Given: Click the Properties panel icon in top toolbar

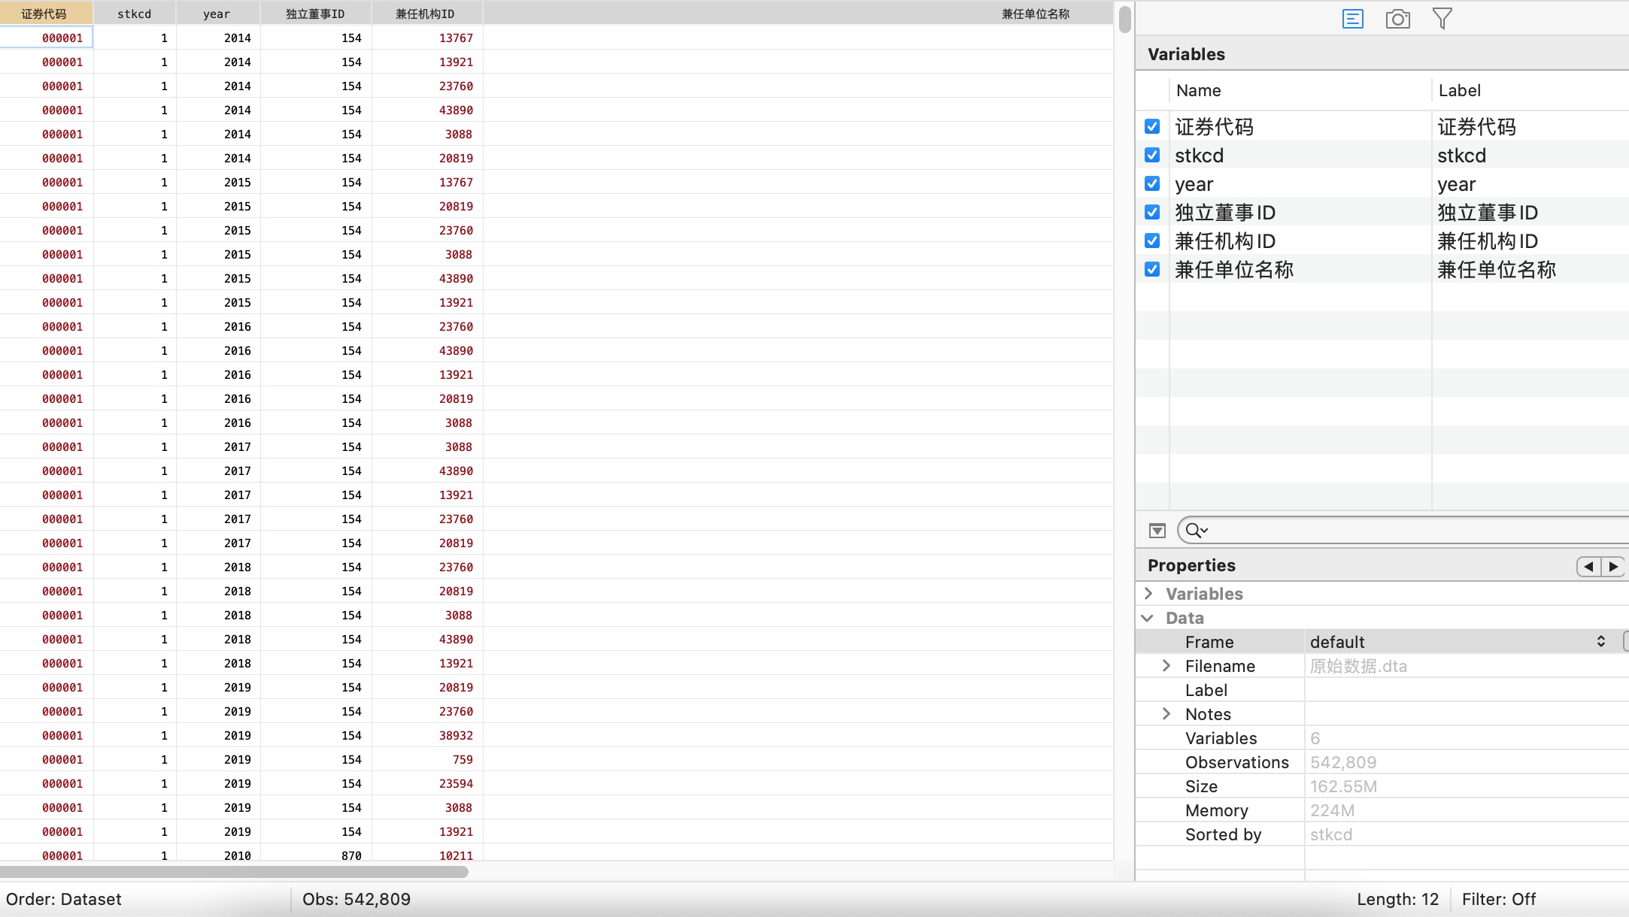Looking at the screenshot, I should click(1352, 19).
